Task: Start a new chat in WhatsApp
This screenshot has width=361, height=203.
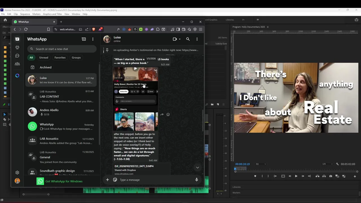Action: point(84,39)
